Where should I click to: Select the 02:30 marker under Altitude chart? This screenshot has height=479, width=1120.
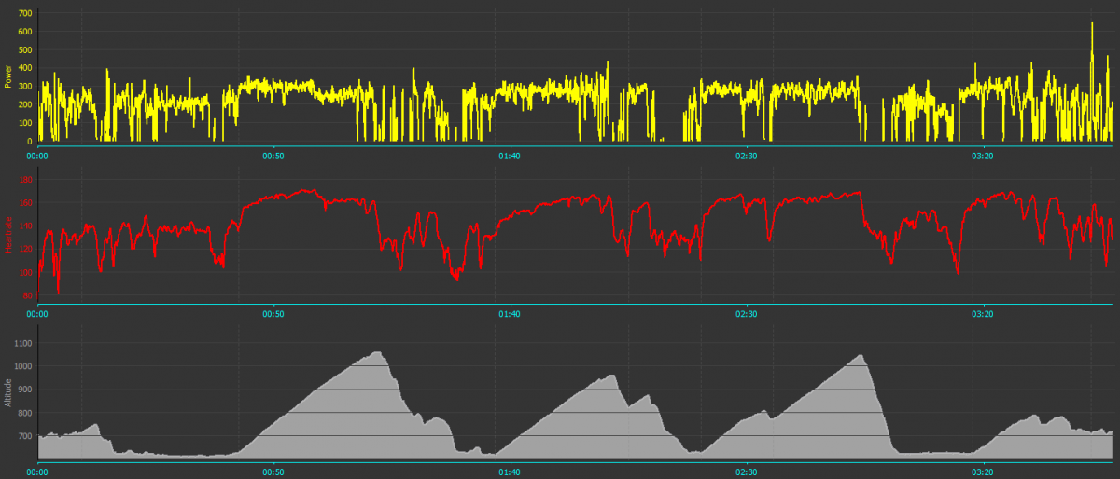(x=746, y=472)
